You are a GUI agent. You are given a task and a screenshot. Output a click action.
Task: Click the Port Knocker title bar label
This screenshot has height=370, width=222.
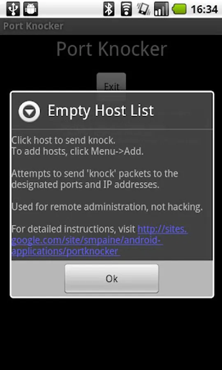coord(33,26)
